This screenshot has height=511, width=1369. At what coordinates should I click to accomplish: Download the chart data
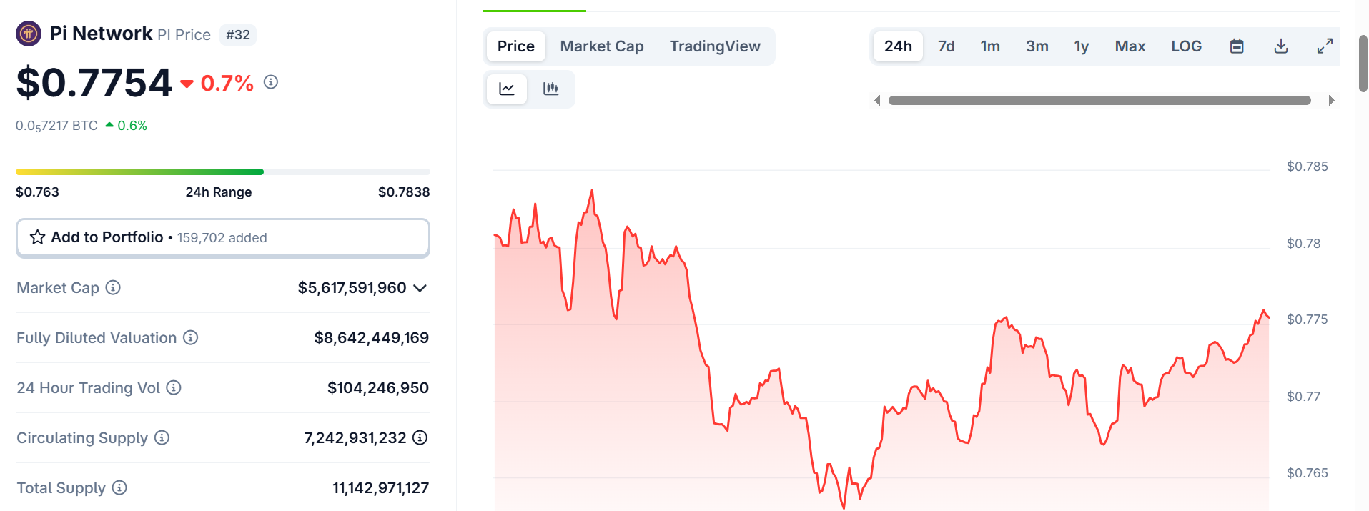tap(1281, 46)
